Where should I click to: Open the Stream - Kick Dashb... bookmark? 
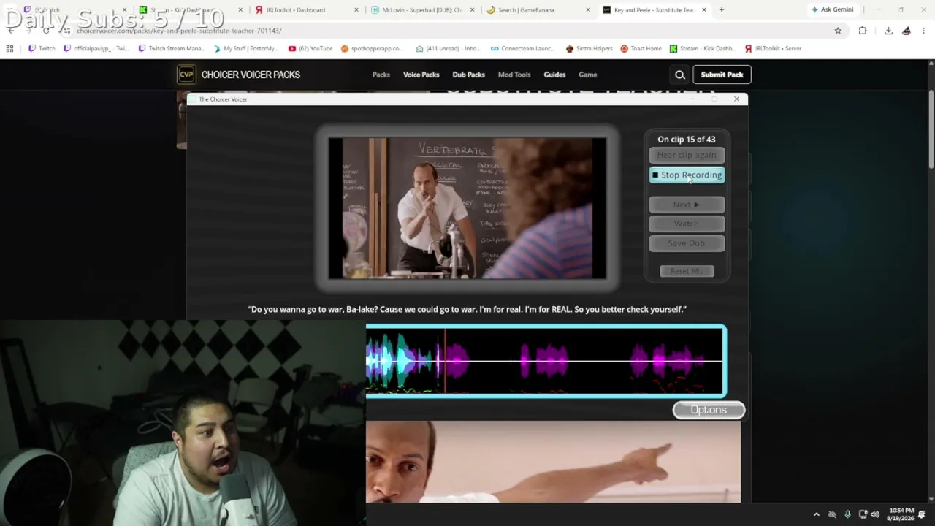coord(702,48)
